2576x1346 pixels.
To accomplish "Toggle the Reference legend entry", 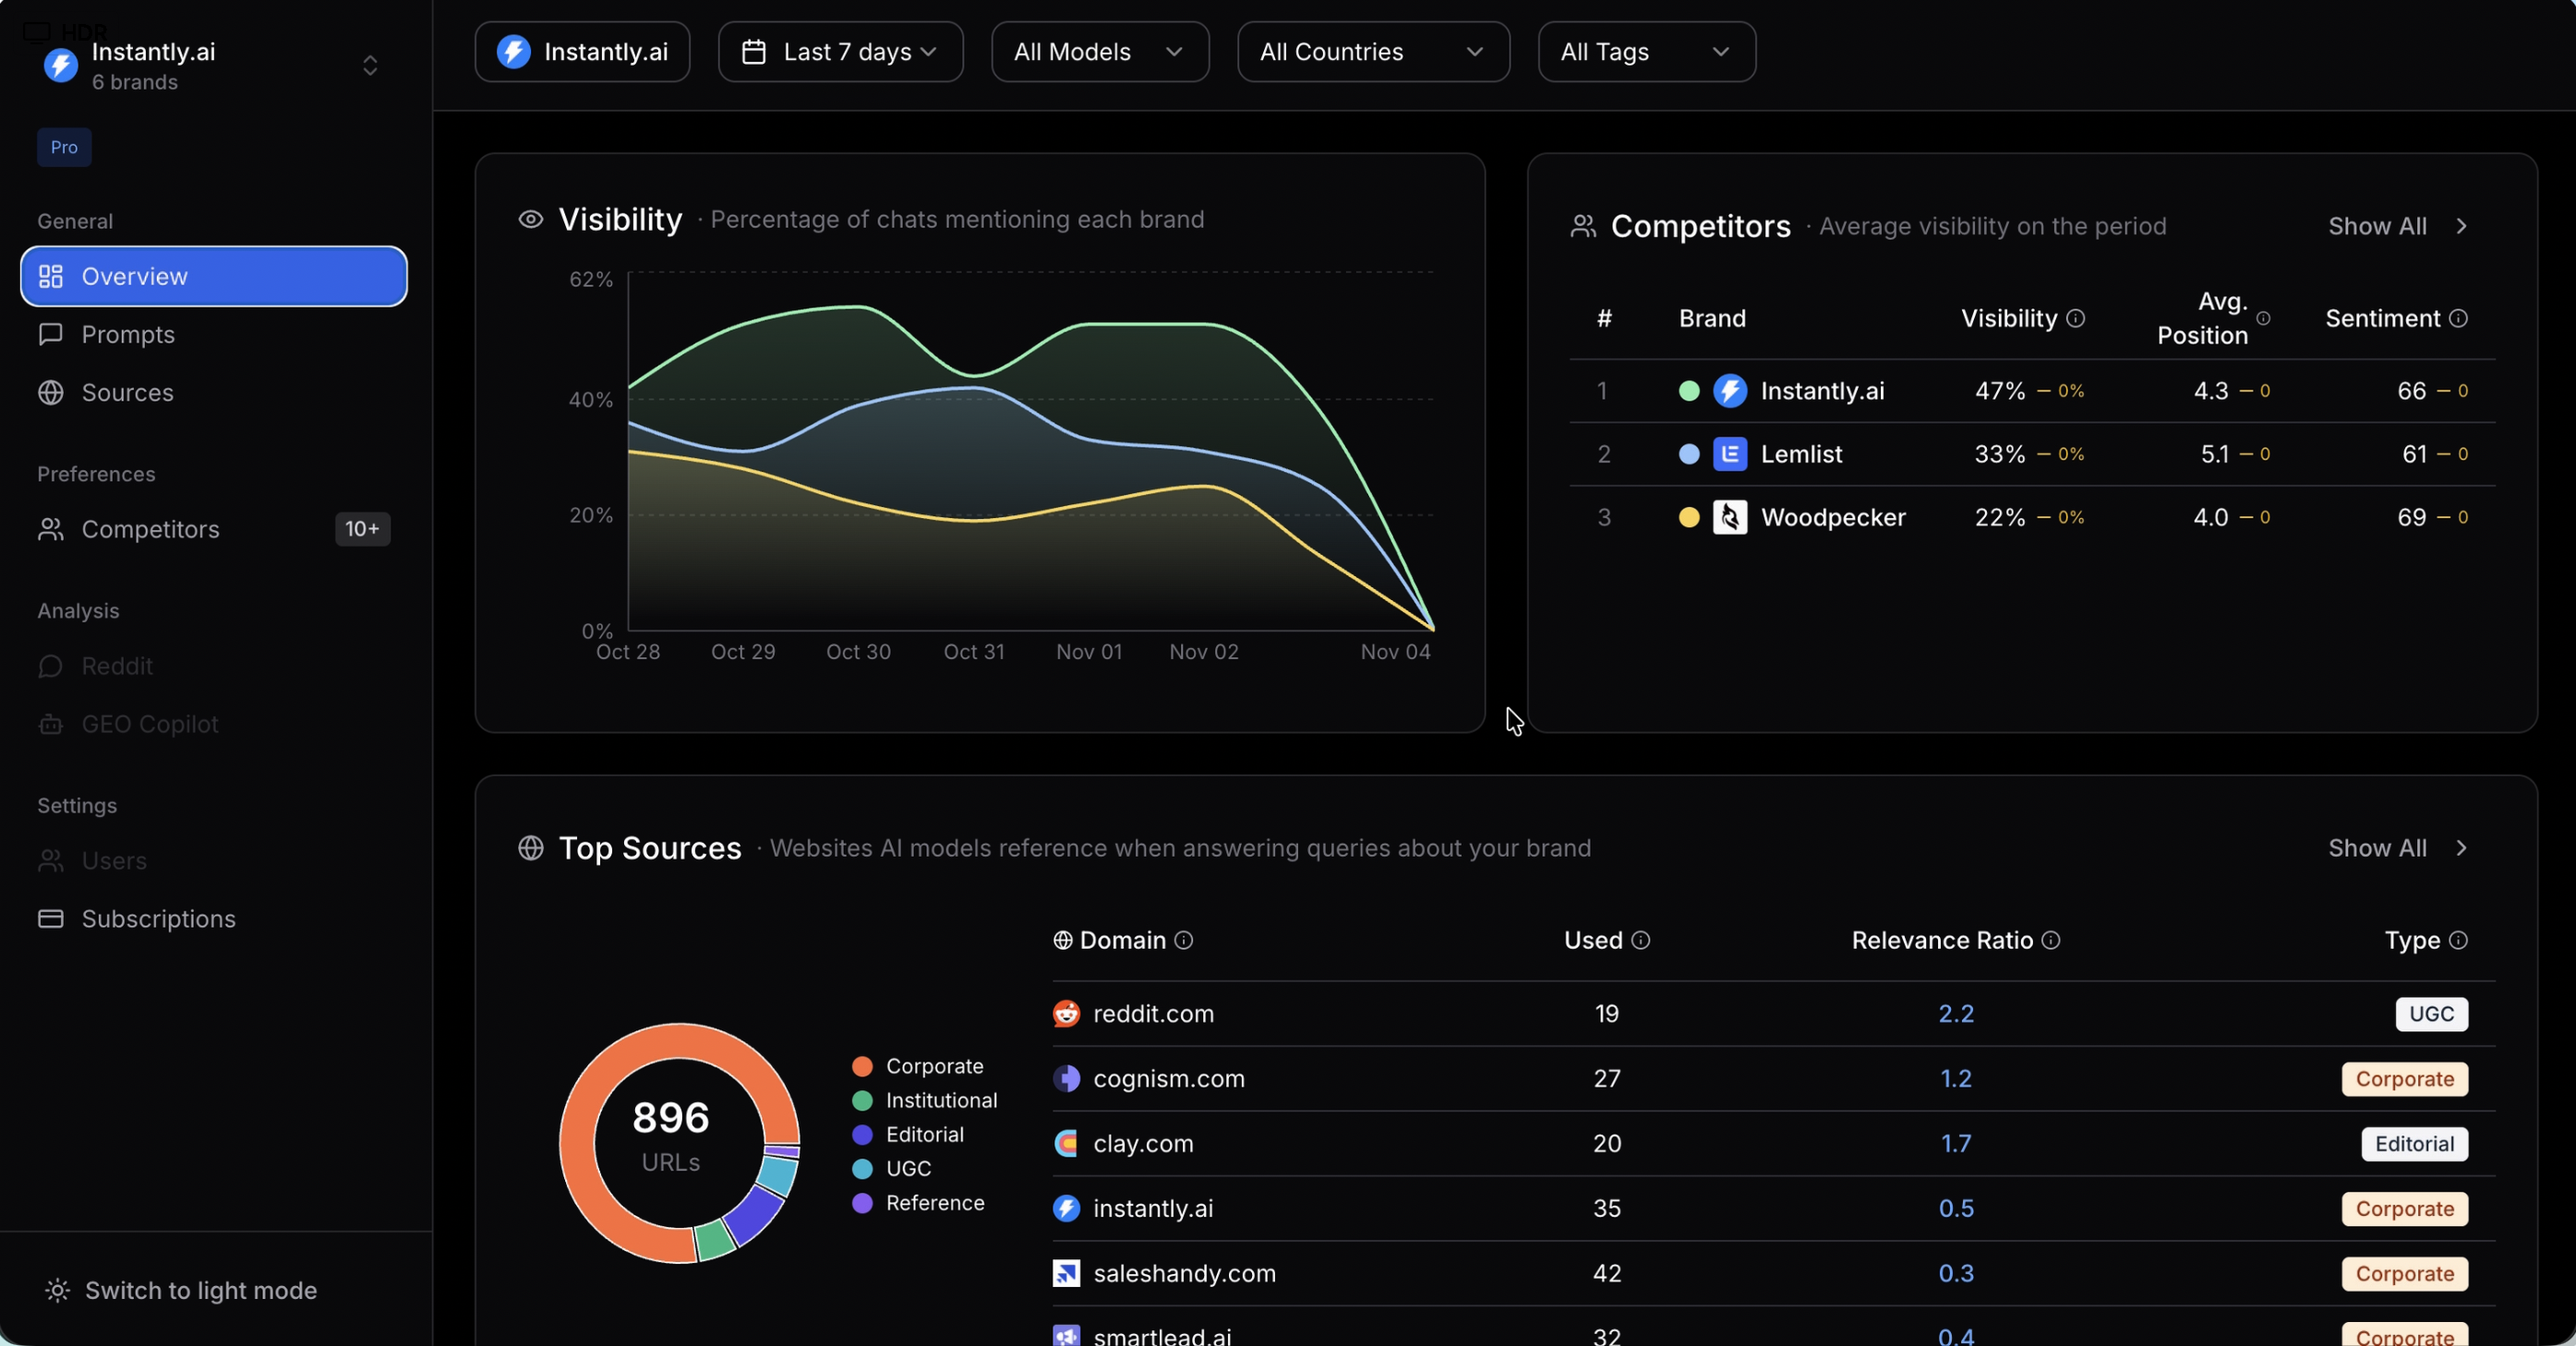I will pyautogui.click(x=917, y=1203).
